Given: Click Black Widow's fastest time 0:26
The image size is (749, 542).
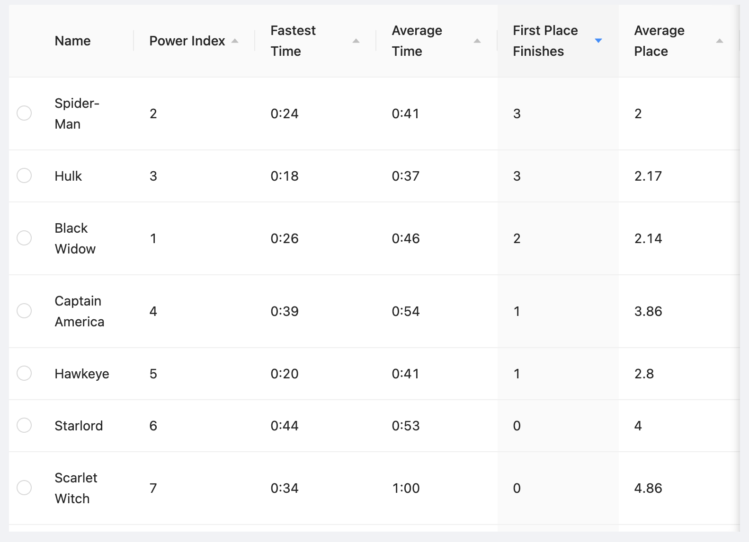Looking at the screenshot, I should pyautogui.click(x=285, y=238).
